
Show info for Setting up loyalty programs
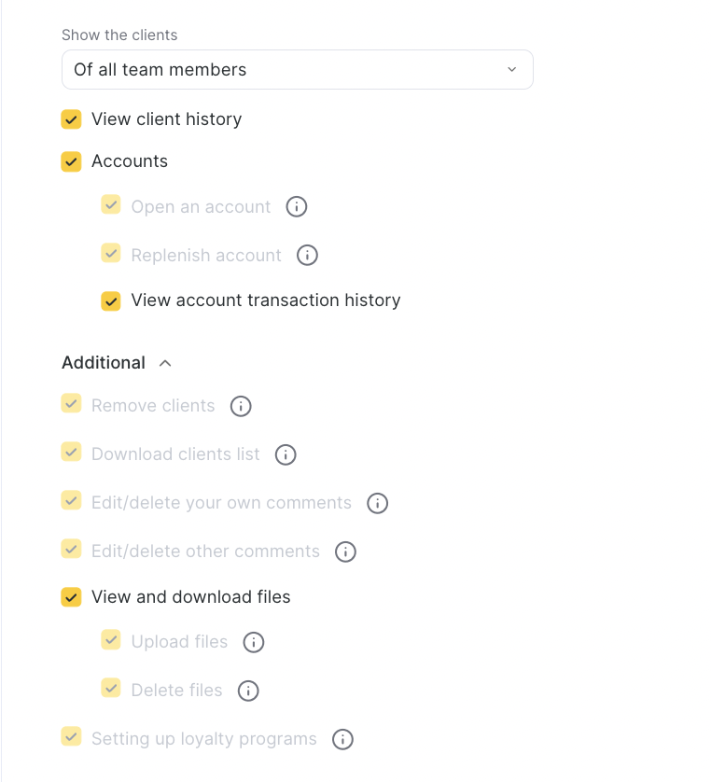tap(342, 739)
